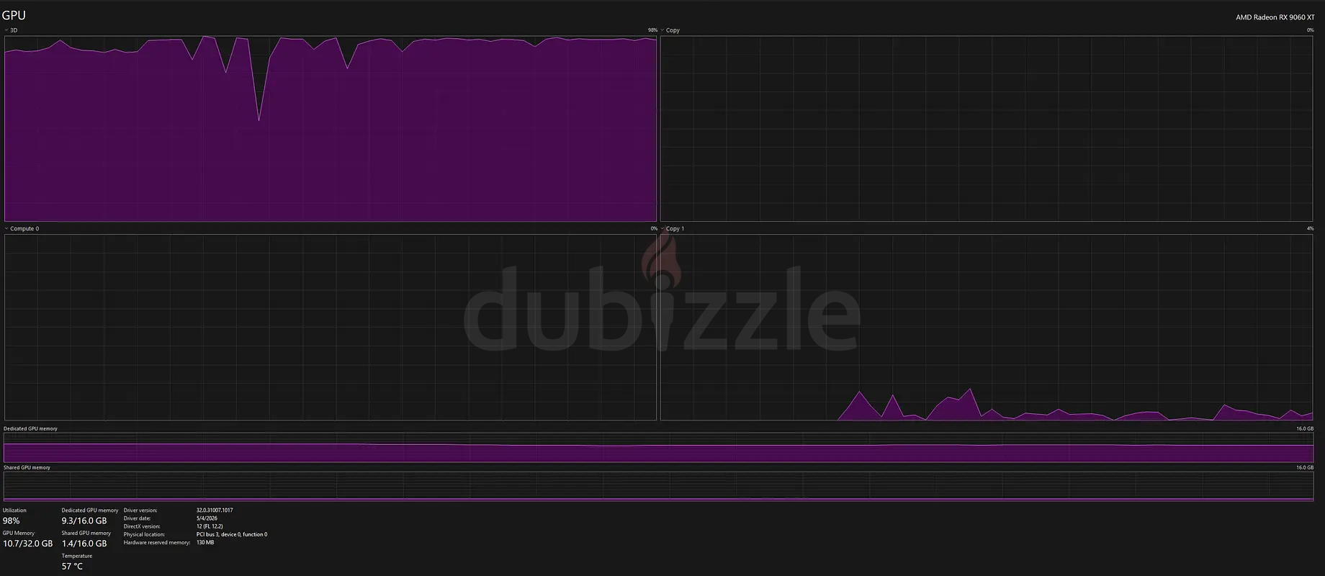Click the DirectX version 12 (FL 12.2)
Viewport: 1325px width, 576px height.
click(x=210, y=526)
